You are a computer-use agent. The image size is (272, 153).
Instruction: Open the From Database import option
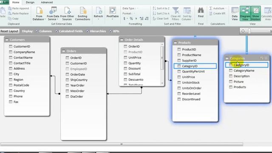click(x=39, y=14)
